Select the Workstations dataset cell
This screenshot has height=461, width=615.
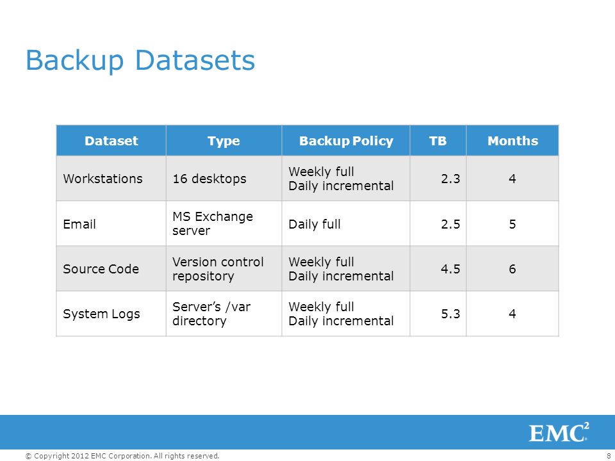tap(111, 179)
